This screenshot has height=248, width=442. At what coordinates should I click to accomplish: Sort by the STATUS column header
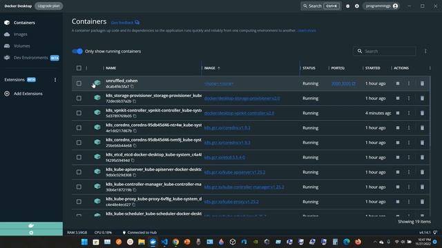(309, 68)
